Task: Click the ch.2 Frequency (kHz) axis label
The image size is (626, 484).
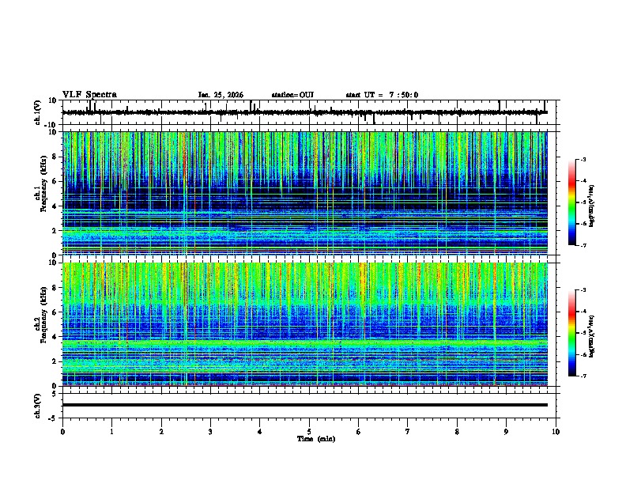Action: [40, 315]
